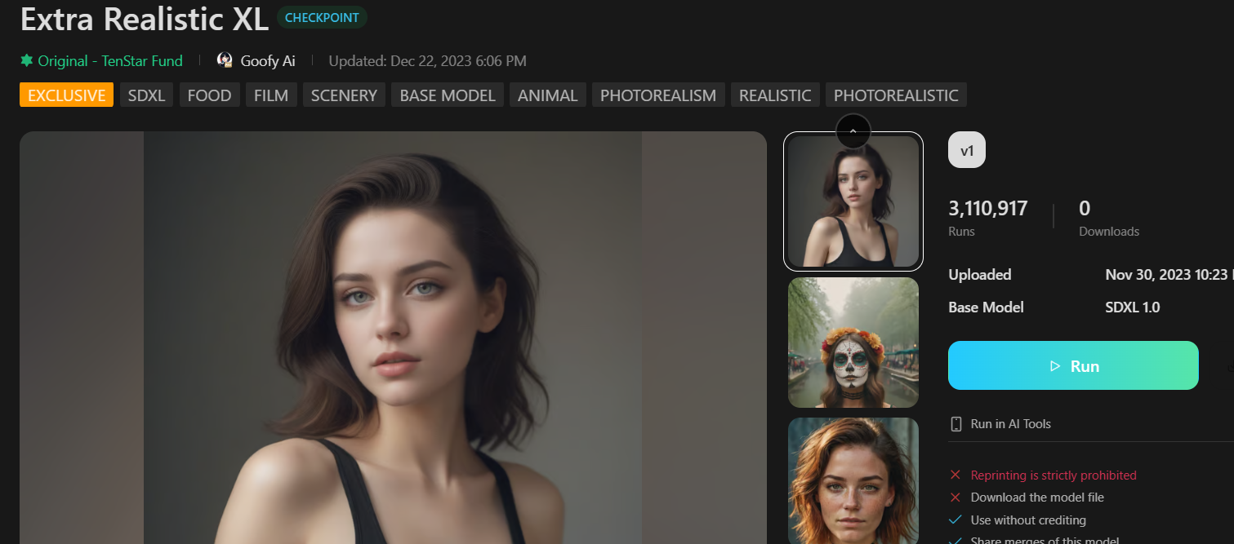Select the brunette woman portrait thumbnail
The height and width of the screenshot is (544, 1234).
point(853,201)
